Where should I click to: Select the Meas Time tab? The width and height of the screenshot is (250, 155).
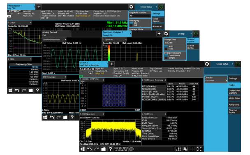point(234,98)
